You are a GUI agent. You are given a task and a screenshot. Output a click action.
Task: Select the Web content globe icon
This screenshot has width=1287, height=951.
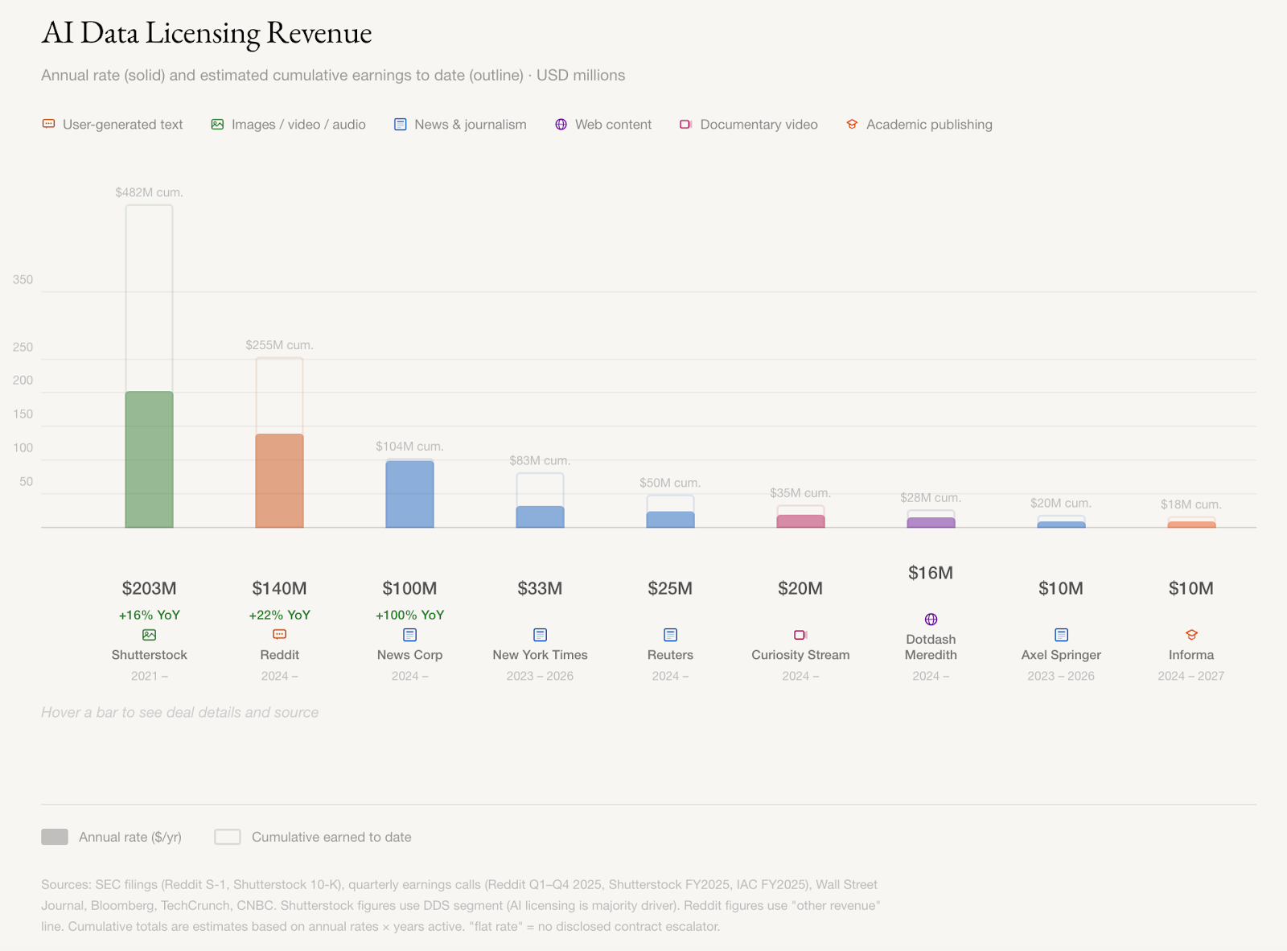(x=560, y=124)
